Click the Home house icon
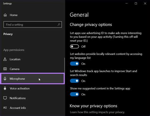The height and width of the screenshot is (116, 150). [5, 15]
